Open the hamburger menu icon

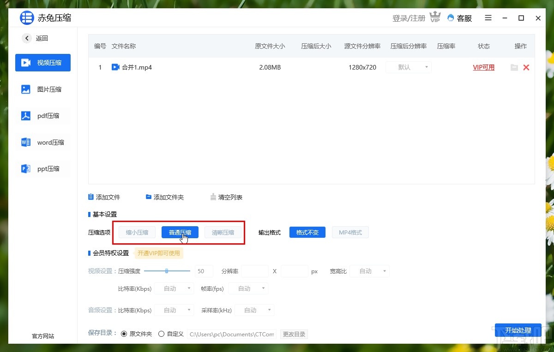coord(488,18)
